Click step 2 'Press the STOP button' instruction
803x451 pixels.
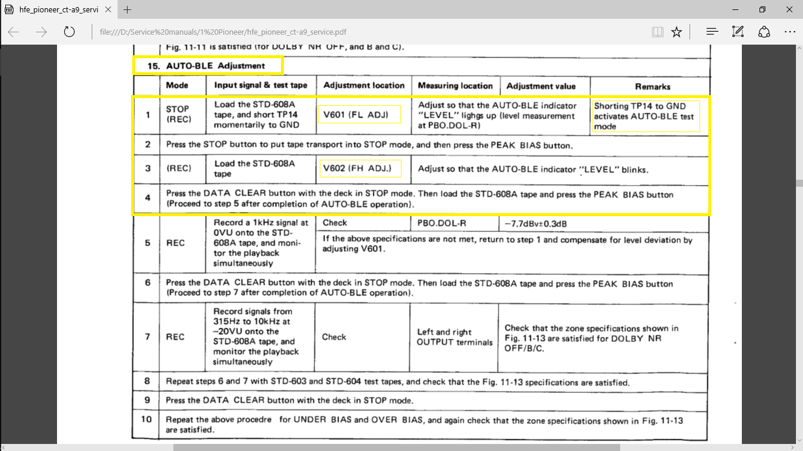(x=369, y=144)
